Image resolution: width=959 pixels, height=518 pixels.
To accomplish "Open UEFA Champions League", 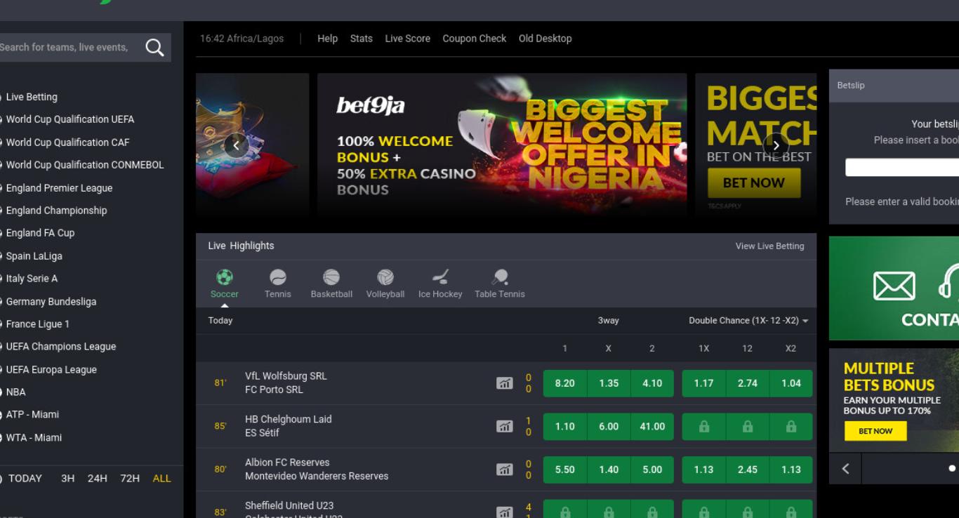I will (x=60, y=346).
